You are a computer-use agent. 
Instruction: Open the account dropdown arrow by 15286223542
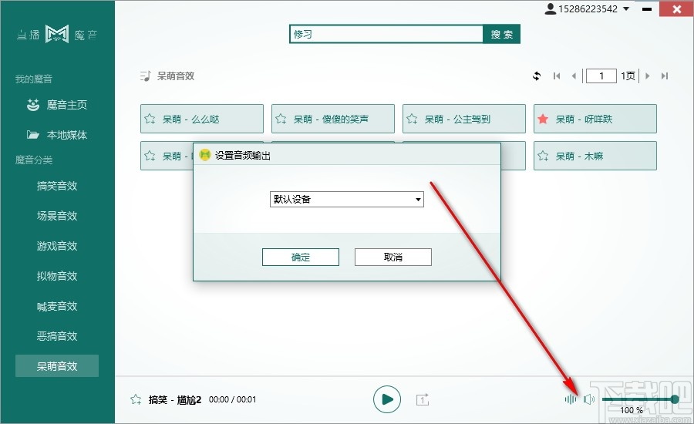[626, 8]
